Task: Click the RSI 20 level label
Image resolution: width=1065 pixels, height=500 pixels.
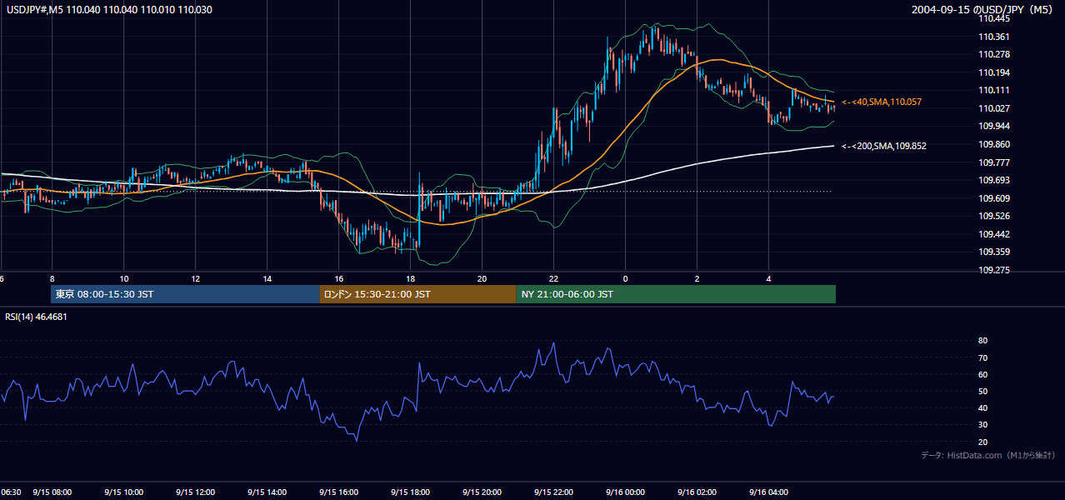Action: pos(982,442)
